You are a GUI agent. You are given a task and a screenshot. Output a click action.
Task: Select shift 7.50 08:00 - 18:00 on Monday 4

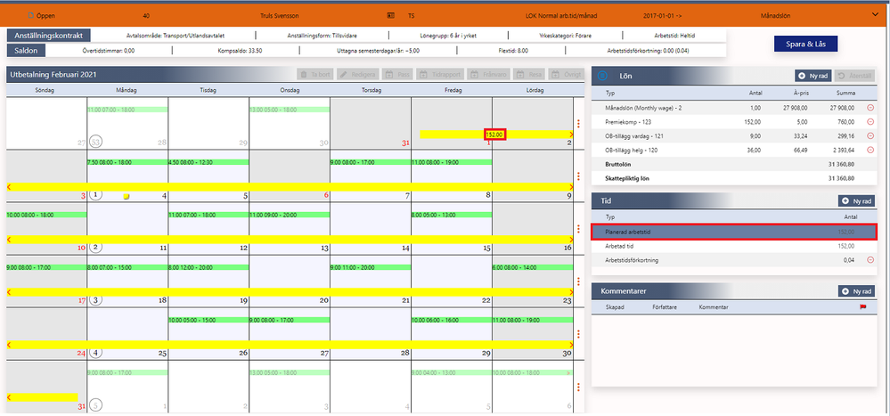(x=127, y=162)
